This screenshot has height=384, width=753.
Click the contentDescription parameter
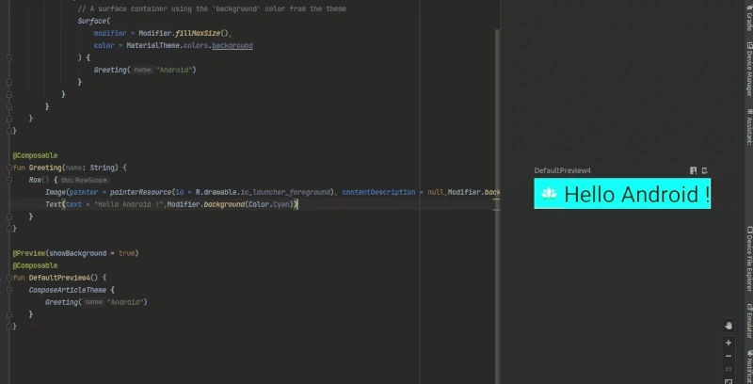tap(378, 192)
